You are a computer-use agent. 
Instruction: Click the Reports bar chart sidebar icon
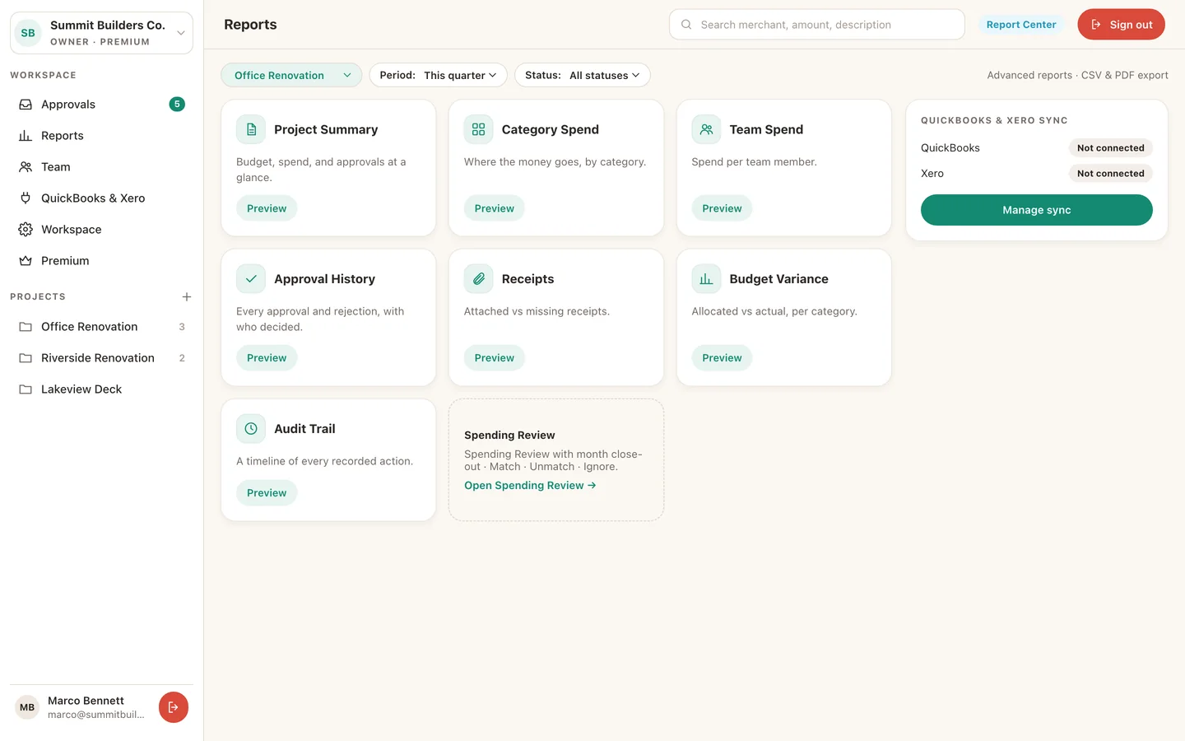pyautogui.click(x=26, y=136)
